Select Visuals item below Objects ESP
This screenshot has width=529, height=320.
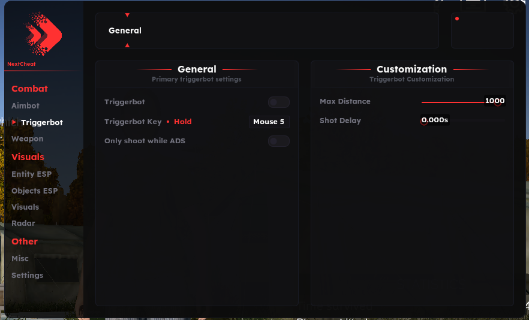coord(25,207)
